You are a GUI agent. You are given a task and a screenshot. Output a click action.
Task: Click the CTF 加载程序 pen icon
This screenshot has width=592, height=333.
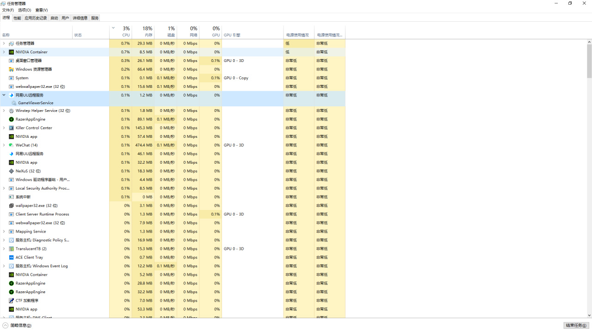12,301
